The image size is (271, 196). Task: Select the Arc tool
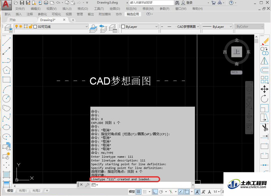[7, 89]
